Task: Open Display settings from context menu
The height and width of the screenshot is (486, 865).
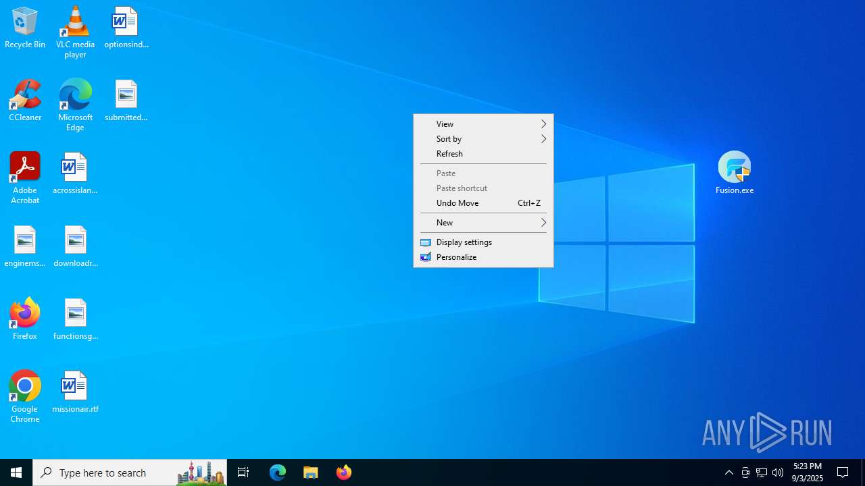Action: tap(483, 242)
